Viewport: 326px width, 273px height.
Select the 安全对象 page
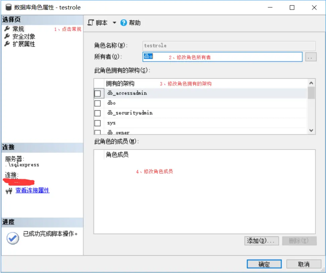[24, 36]
